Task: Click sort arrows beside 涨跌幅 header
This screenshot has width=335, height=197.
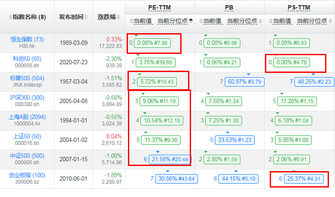Action: click(118, 17)
